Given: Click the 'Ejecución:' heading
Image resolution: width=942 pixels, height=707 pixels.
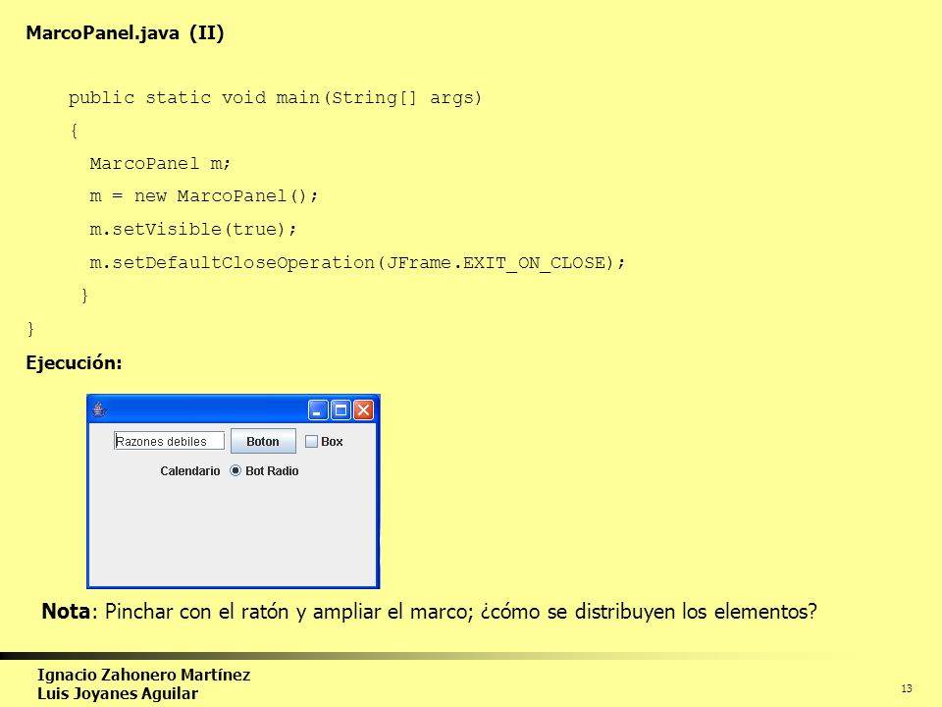Looking at the screenshot, I should pos(74,362).
